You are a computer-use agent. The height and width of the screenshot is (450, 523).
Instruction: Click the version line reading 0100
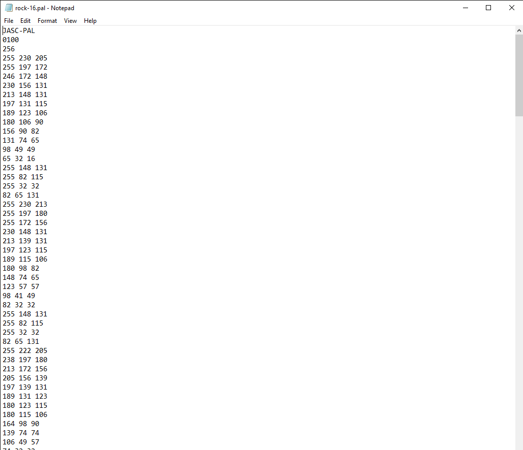(11, 40)
